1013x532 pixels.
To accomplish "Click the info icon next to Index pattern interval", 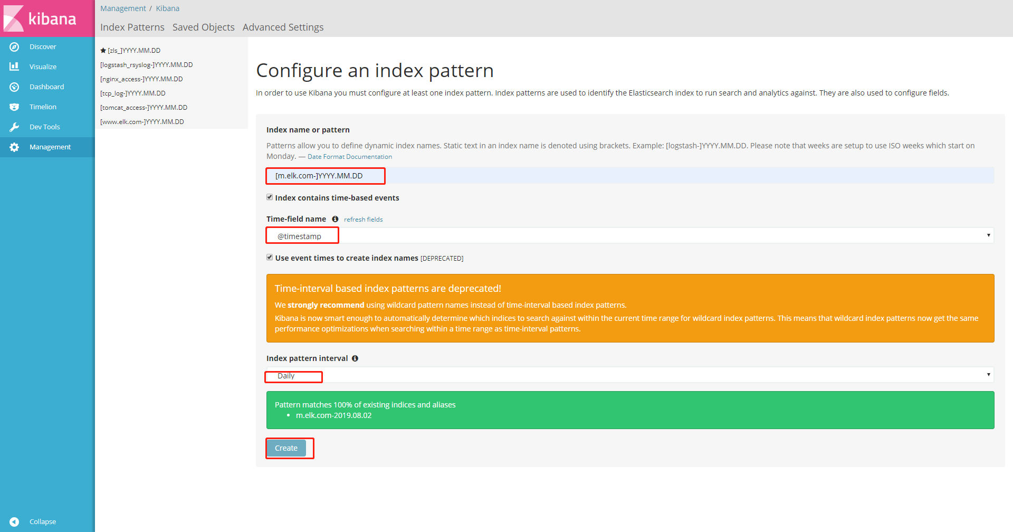I will click(355, 358).
